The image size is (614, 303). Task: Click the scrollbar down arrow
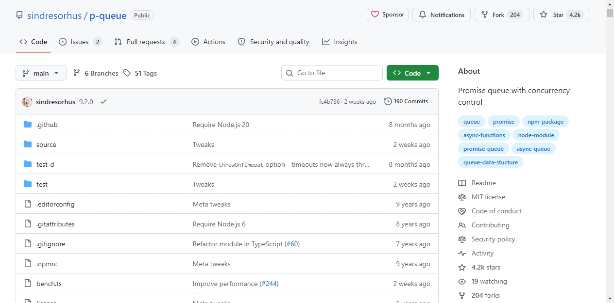pos(610,299)
